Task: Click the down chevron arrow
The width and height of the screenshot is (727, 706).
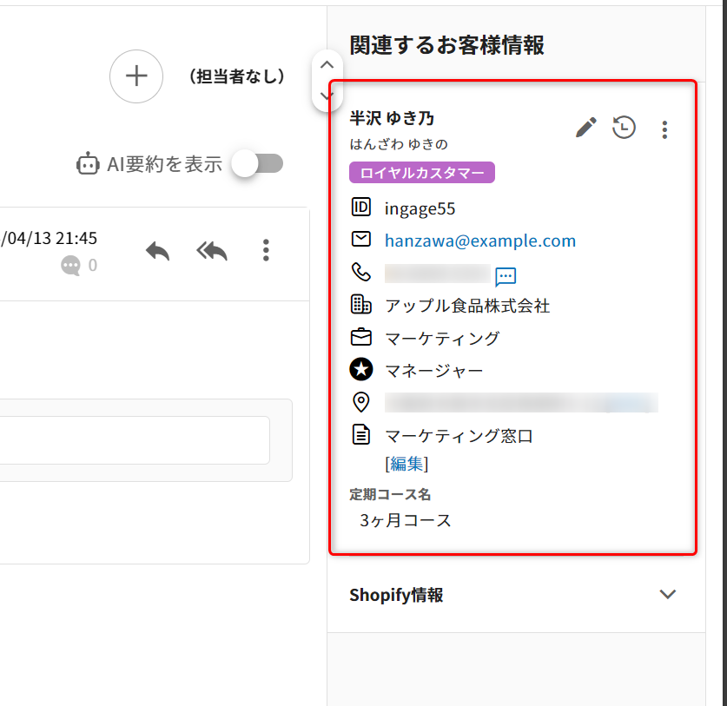Action: 327,96
